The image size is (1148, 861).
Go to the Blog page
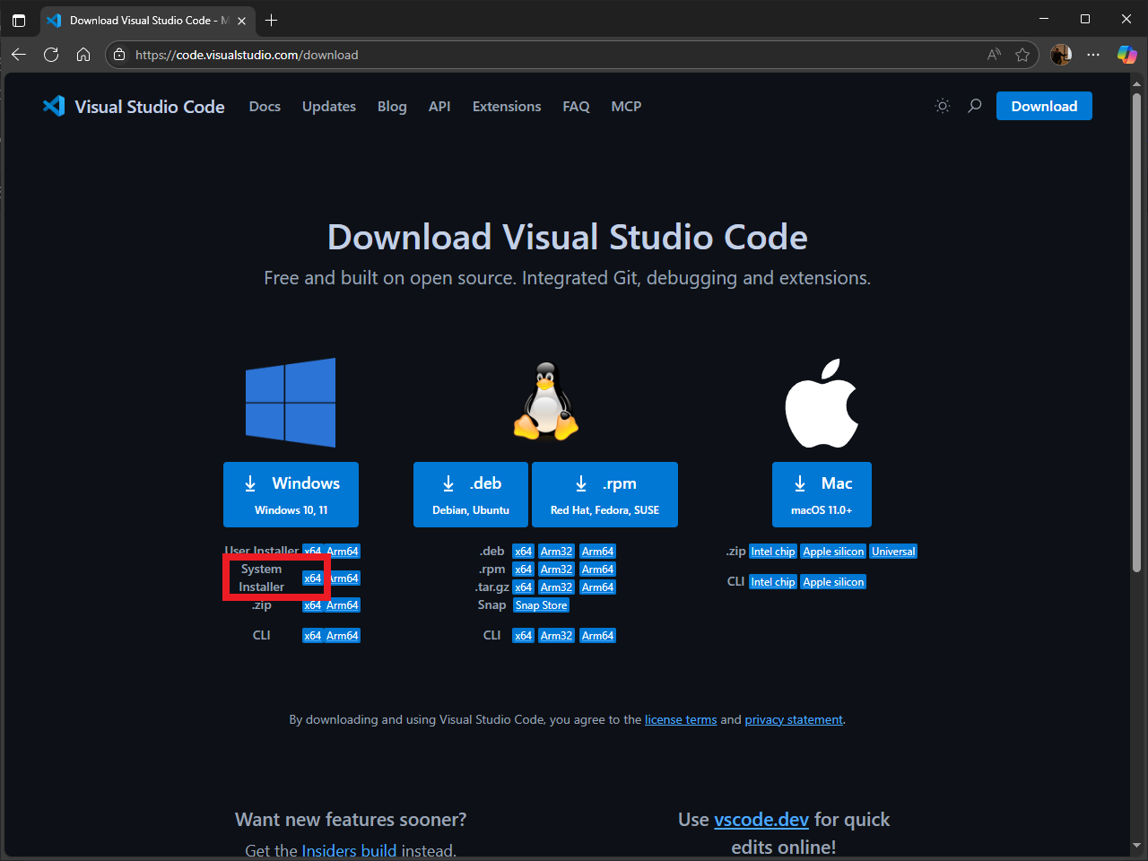click(x=392, y=106)
